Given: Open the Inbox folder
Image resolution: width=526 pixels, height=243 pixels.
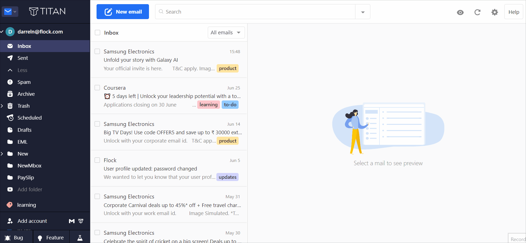Looking at the screenshot, I should (x=45, y=46).
